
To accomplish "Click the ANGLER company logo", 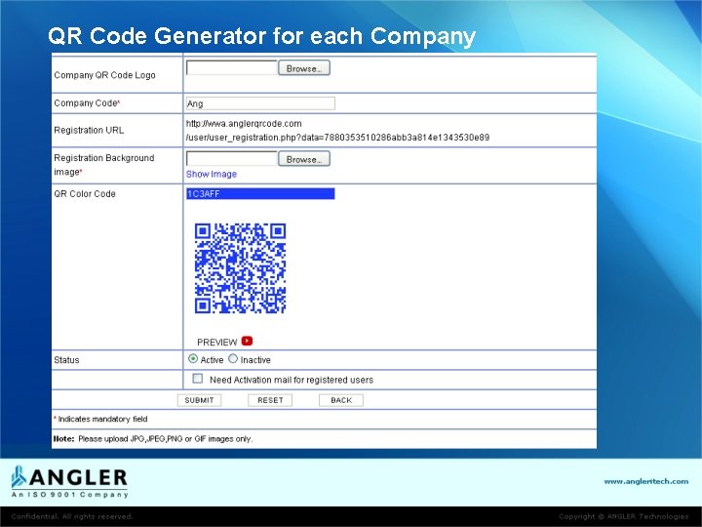I will tap(69, 482).
